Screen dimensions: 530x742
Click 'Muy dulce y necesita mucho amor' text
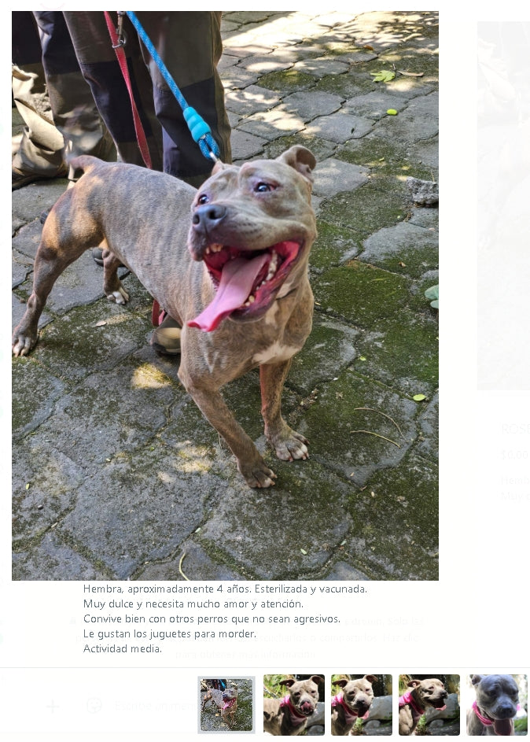193,604
